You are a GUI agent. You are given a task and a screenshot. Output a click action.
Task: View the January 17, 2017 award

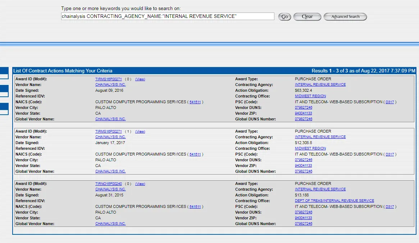[140, 132]
